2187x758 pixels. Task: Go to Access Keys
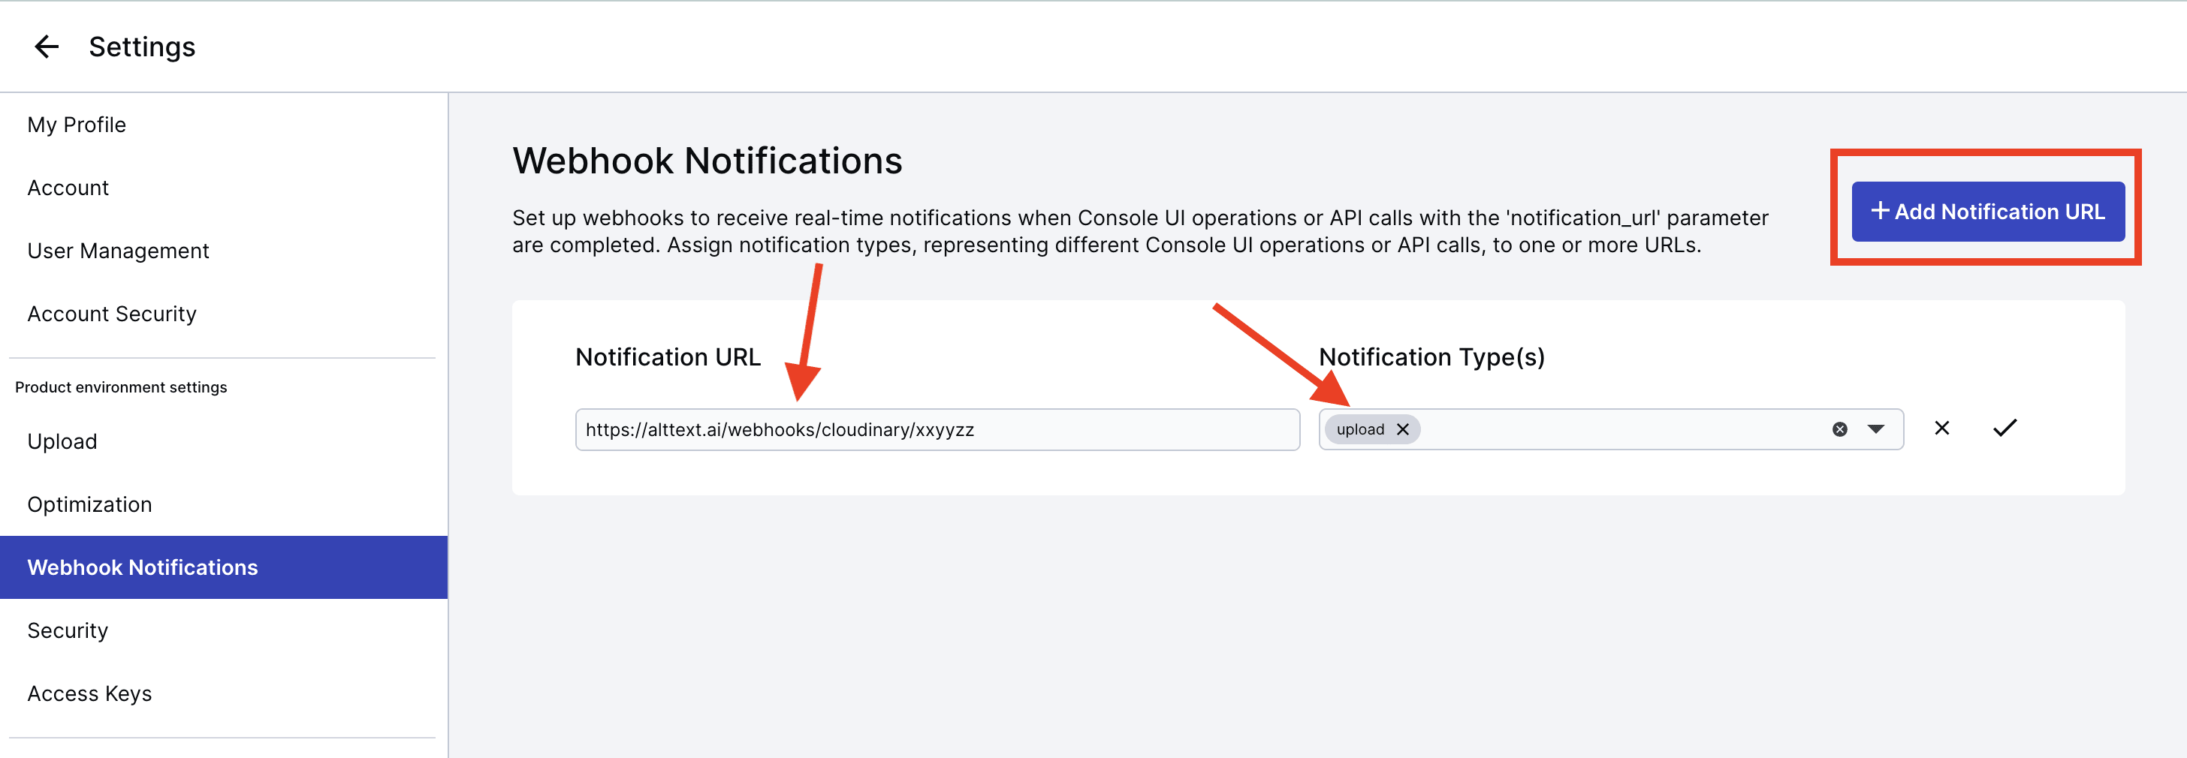[x=90, y=693]
